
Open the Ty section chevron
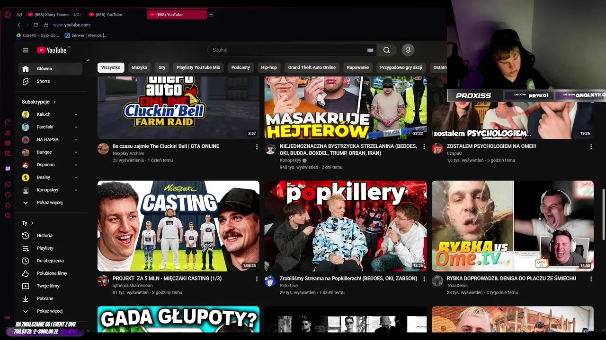tap(32, 223)
